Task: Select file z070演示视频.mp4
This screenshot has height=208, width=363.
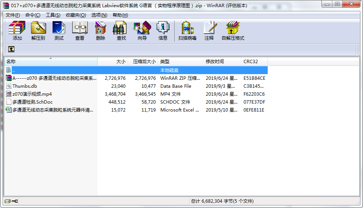Action: [32, 94]
